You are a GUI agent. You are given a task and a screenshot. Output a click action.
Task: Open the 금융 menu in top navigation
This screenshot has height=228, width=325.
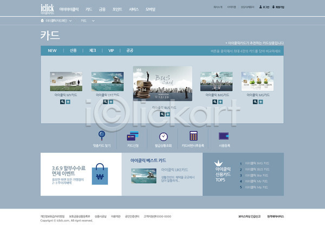[x=102, y=9]
